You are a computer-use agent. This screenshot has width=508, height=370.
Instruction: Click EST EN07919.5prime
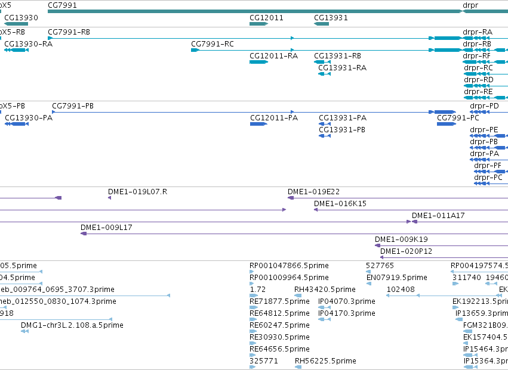click(369, 284)
